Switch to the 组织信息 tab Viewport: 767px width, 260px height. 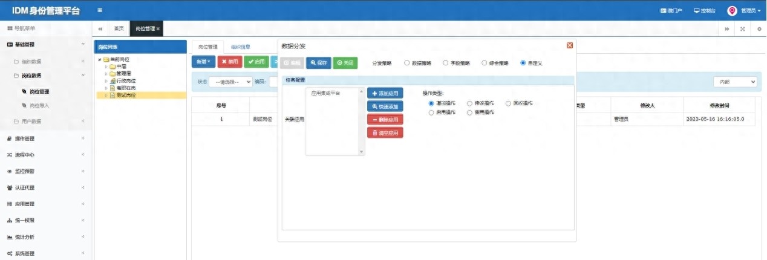(240, 47)
